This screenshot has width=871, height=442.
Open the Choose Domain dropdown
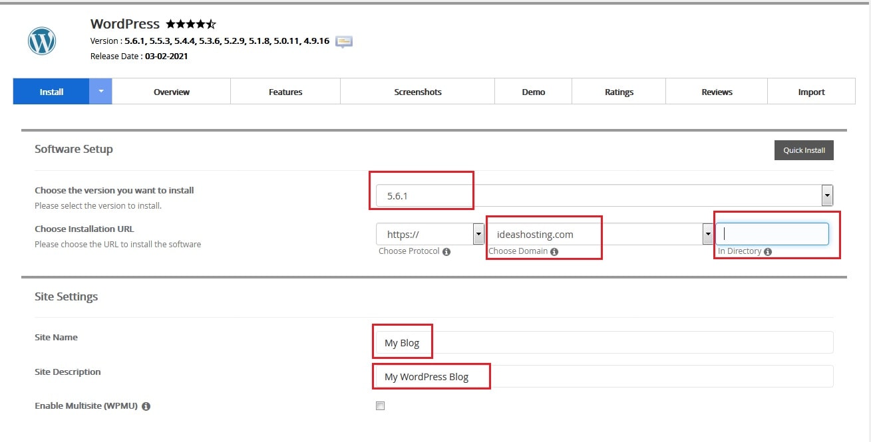pyautogui.click(x=707, y=234)
